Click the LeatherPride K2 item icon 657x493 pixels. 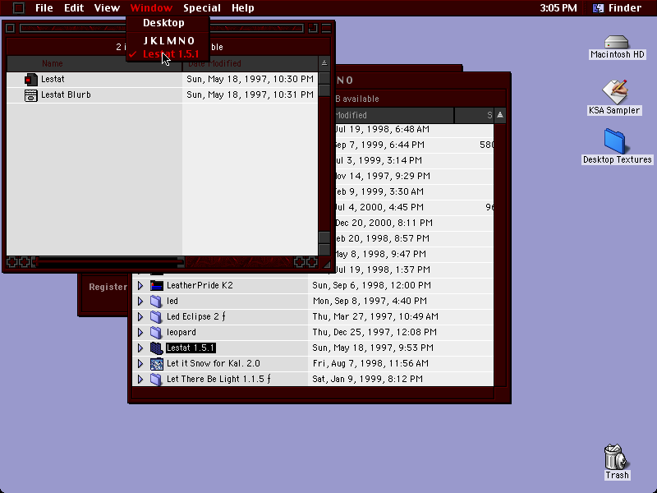pos(156,285)
